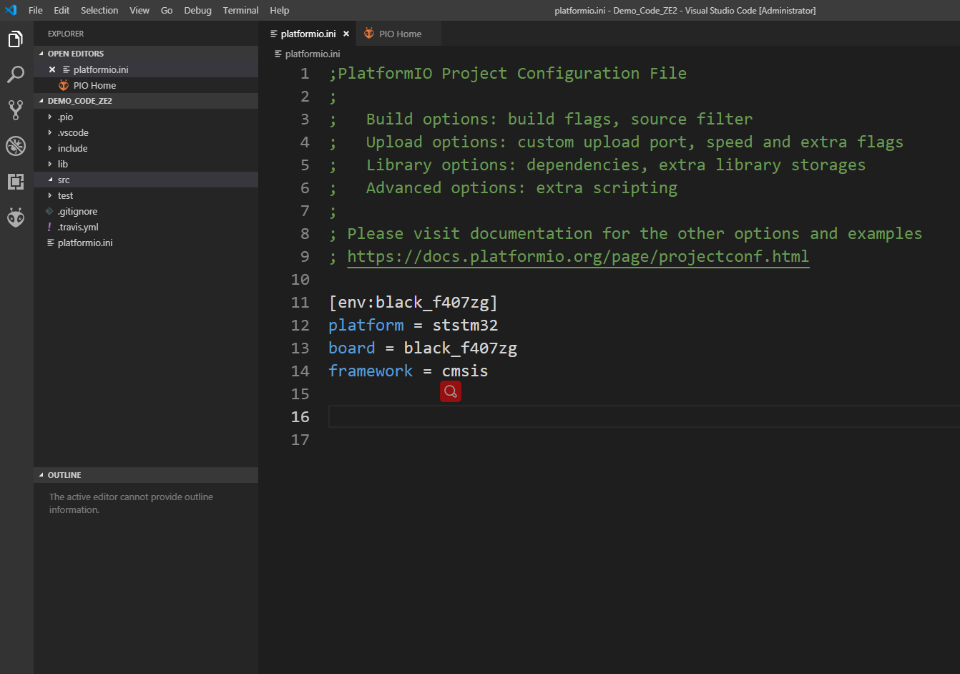Close the platformio.ini editor tab
This screenshot has width=960, height=674.
click(x=346, y=34)
